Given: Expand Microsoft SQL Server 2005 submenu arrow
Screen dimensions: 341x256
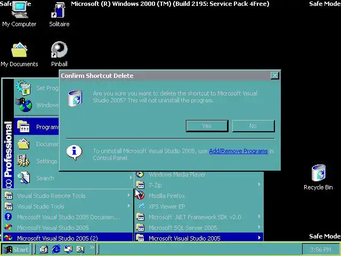Looking at the screenshot, I should [x=259, y=227].
